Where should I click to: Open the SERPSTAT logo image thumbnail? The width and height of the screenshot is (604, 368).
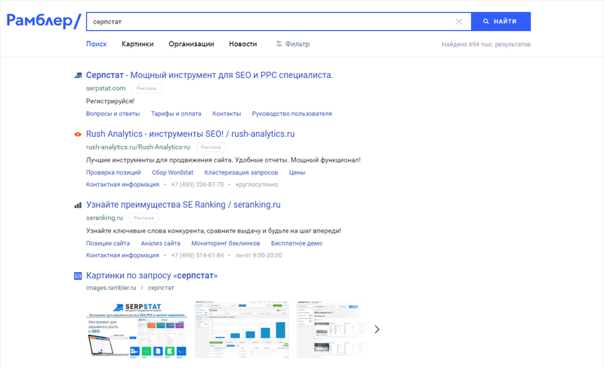coord(137,329)
